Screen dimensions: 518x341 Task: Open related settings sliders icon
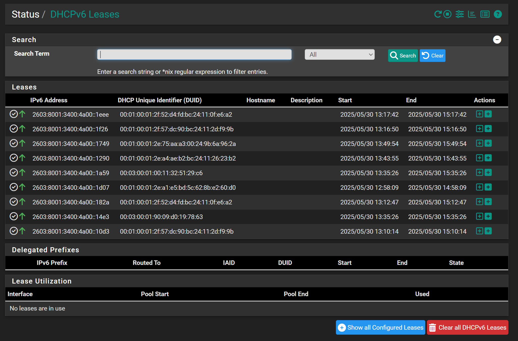click(460, 14)
